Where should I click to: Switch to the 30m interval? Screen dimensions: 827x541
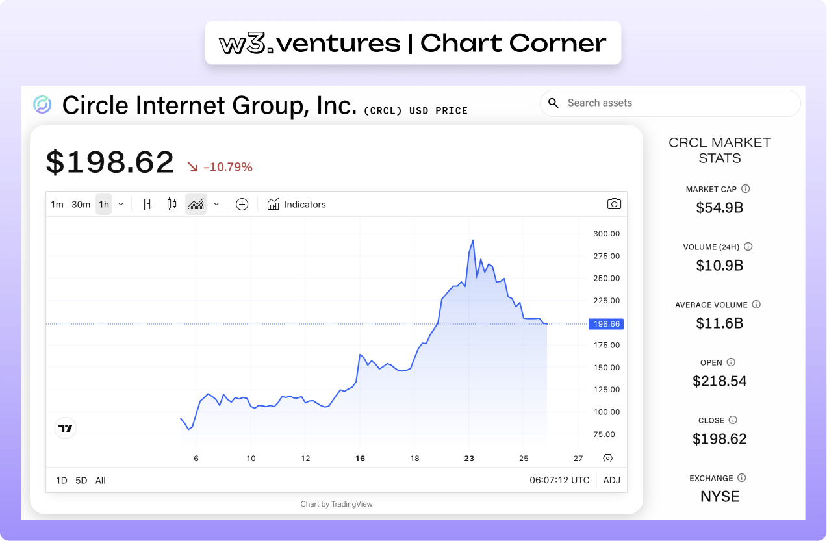point(81,204)
